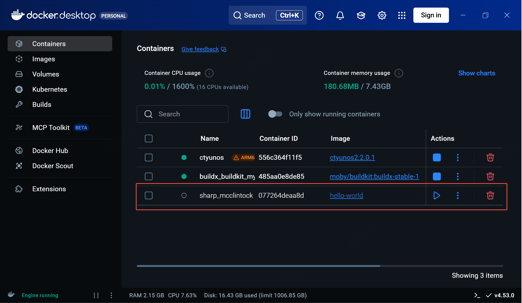
Task: Select all containers with header checkbox
Action: (x=149, y=138)
